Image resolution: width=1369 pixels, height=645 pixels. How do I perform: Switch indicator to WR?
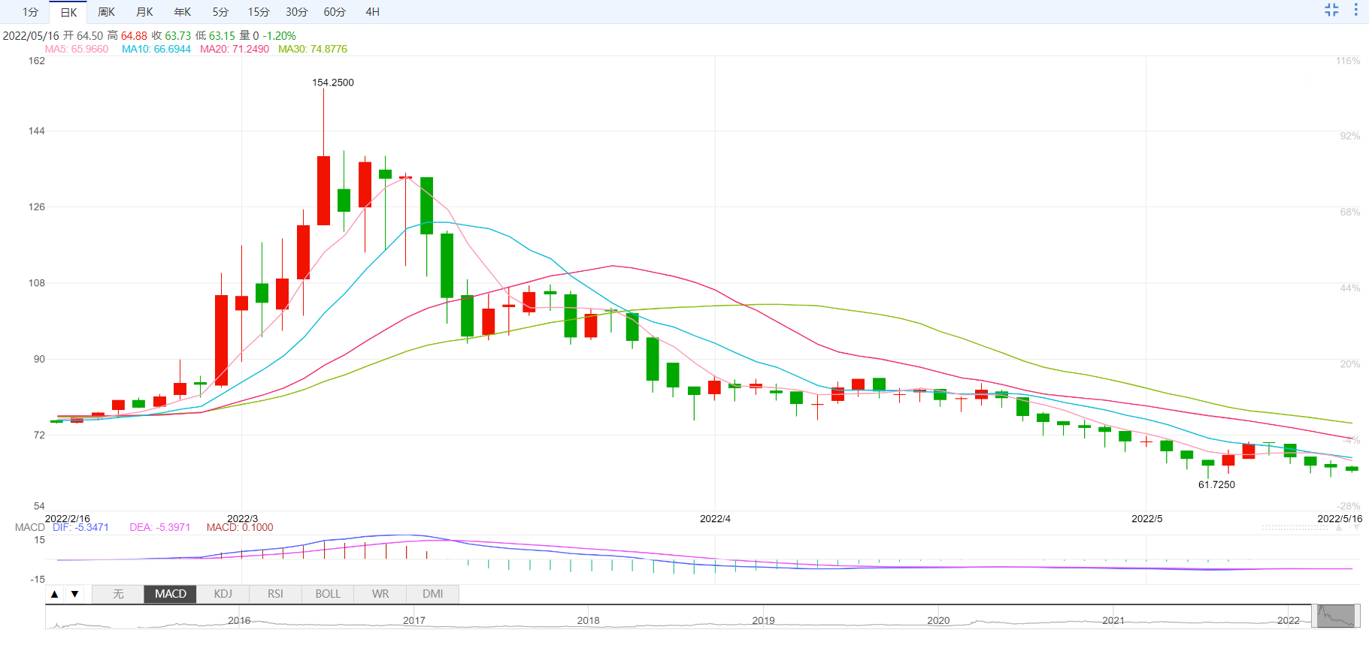click(380, 594)
